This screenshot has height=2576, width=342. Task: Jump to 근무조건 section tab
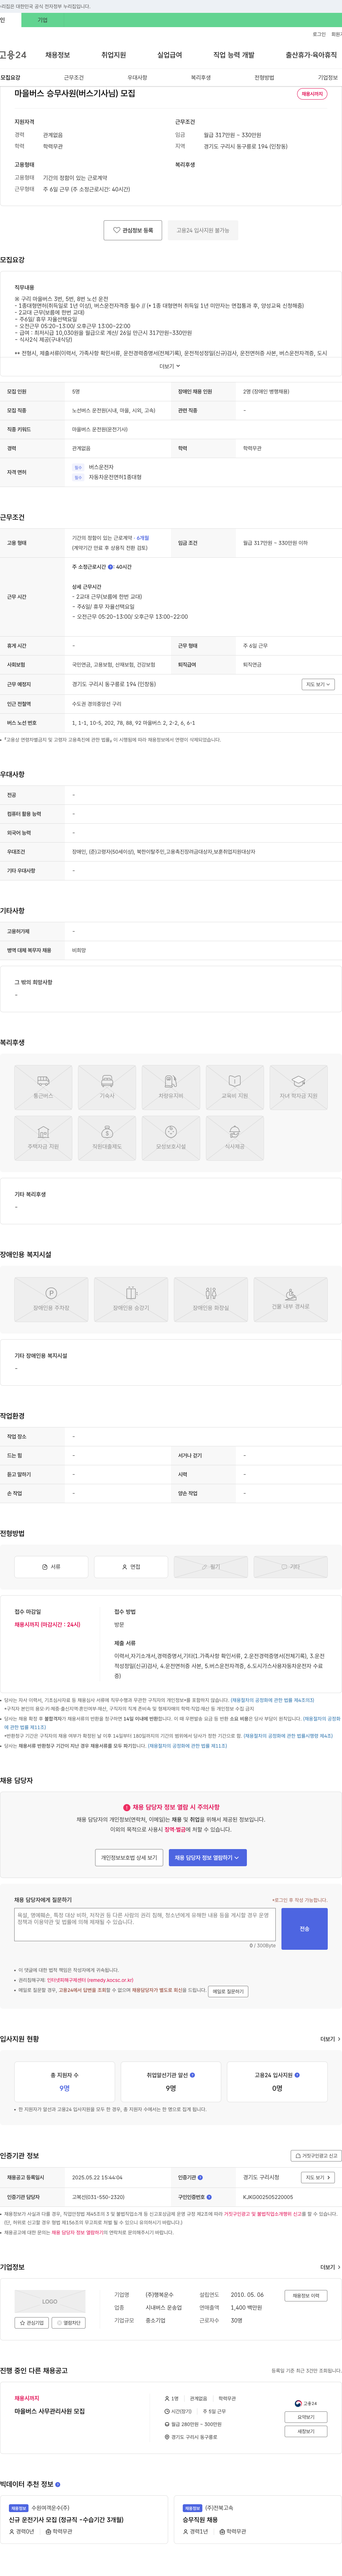pos(74,77)
